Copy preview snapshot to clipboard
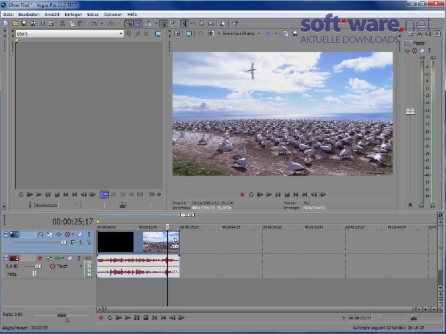Image resolution: width=446 pixels, height=334 pixels. 286,33
